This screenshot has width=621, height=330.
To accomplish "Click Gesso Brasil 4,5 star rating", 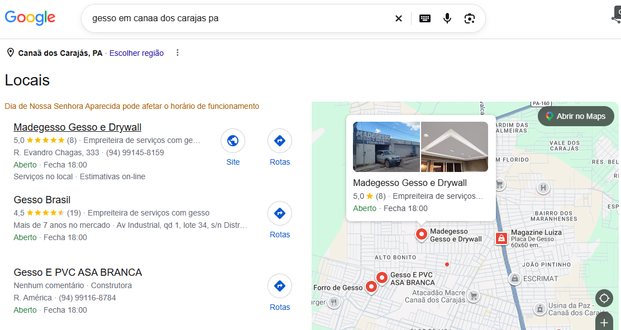I will coord(47,213).
